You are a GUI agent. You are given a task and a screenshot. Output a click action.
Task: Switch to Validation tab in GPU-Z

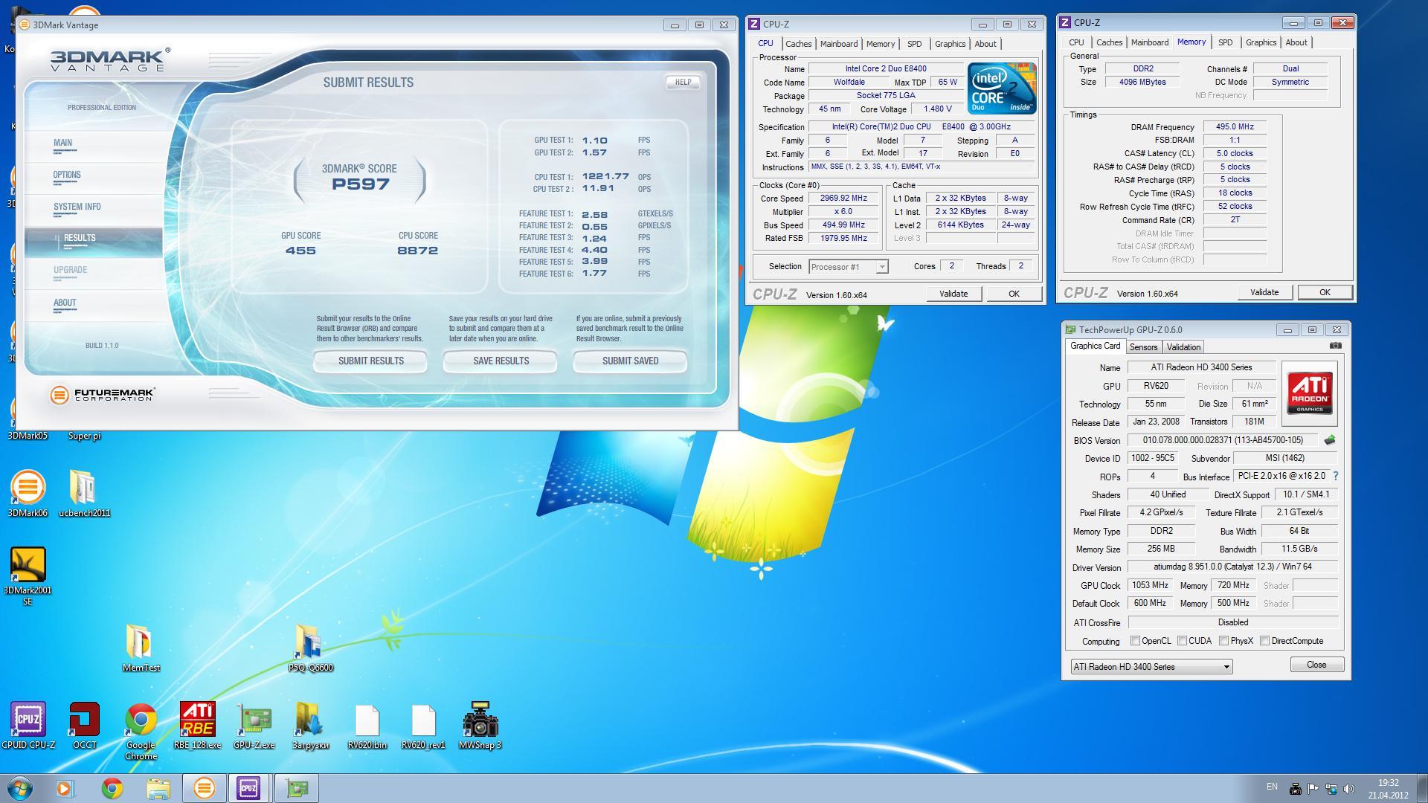1183,347
